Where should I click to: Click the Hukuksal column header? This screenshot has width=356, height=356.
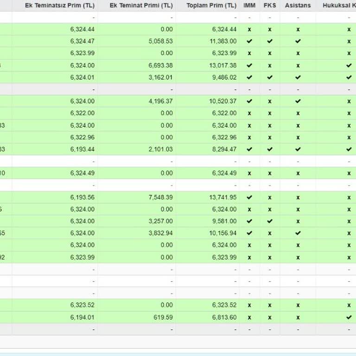pyautogui.click(x=339, y=6)
